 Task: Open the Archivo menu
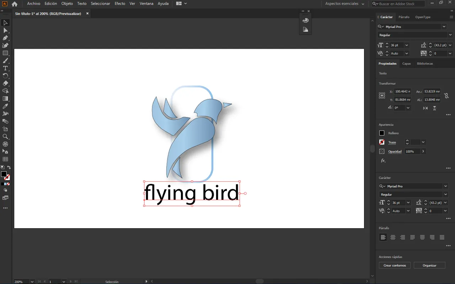click(34, 4)
